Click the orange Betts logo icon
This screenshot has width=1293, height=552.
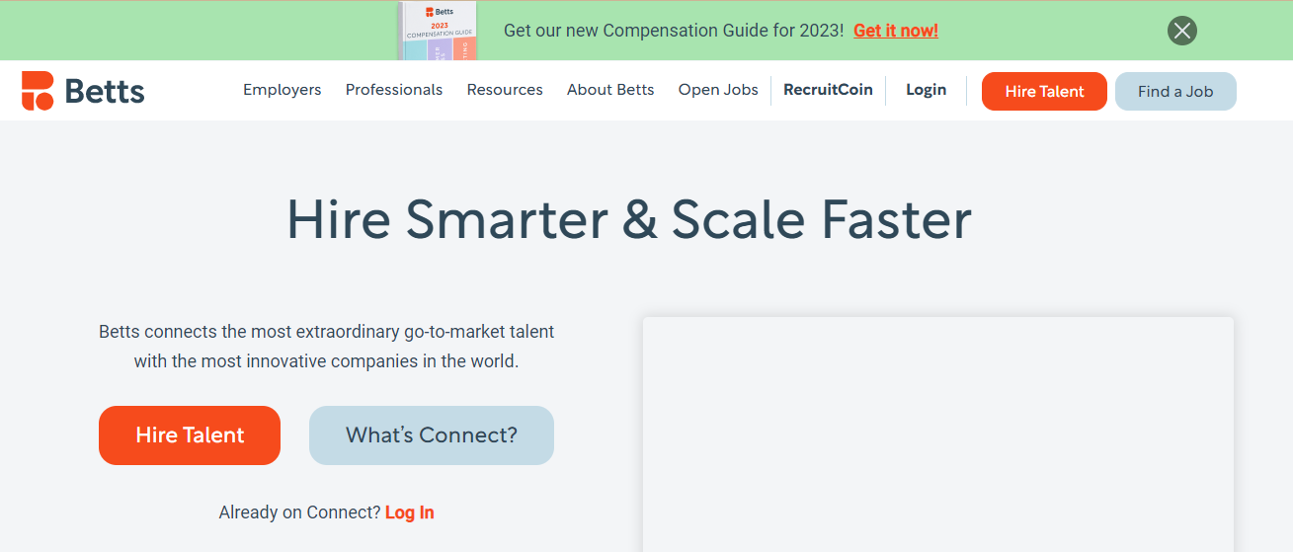(38, 91)
